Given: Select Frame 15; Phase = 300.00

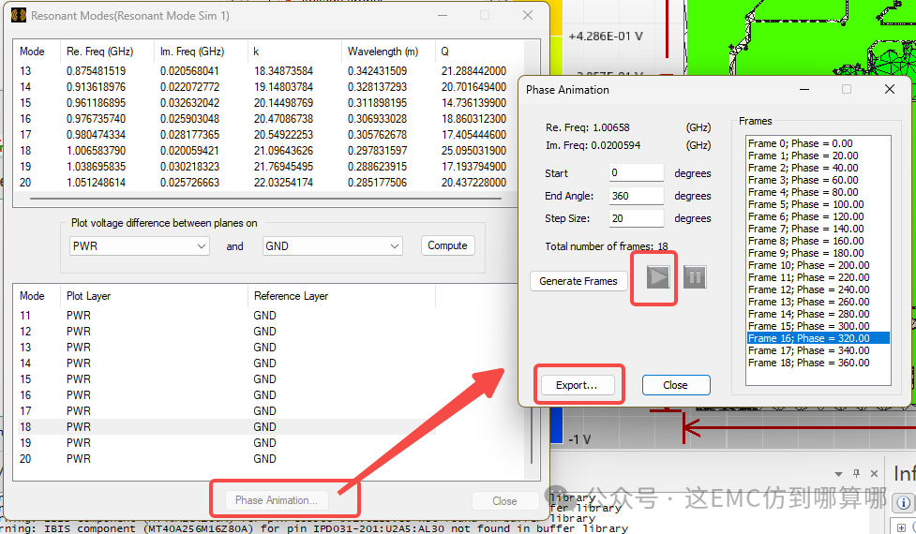Looking at the screenshot, I should [818, 326].
